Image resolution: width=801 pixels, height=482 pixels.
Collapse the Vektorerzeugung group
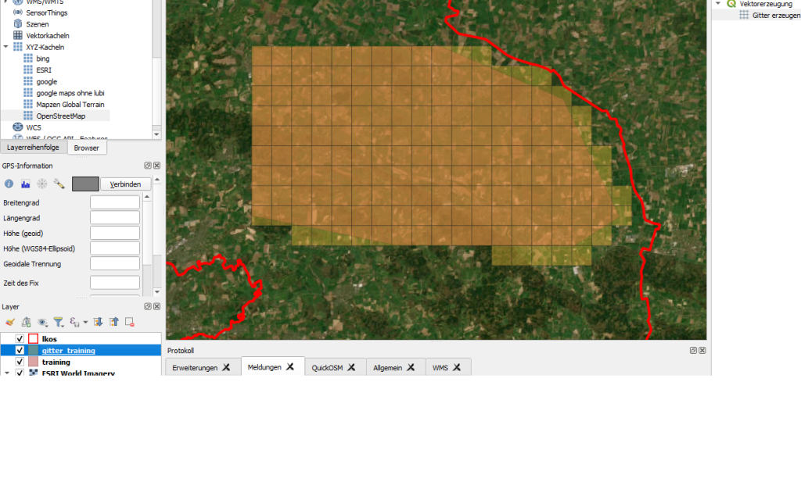point(718,4)
